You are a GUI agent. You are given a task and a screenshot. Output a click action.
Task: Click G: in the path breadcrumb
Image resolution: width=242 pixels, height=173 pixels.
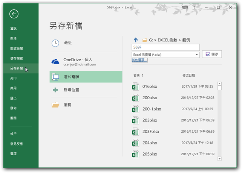151,40
